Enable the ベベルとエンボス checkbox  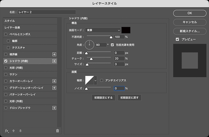click(x=6, y=34)
